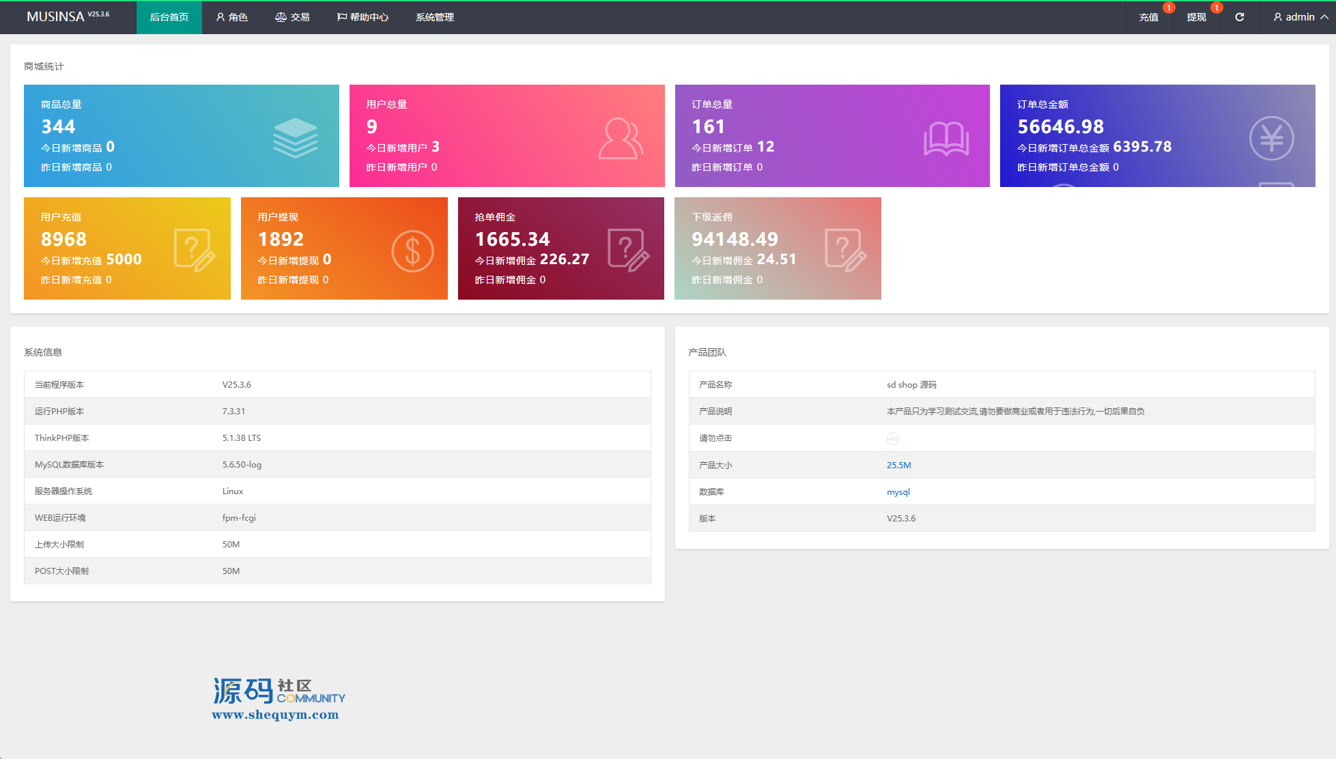The width and height of the screenshot is (1336, 759).
Task: Click the users icon on 用户总量 card
Action: click(x=620, y=139)
